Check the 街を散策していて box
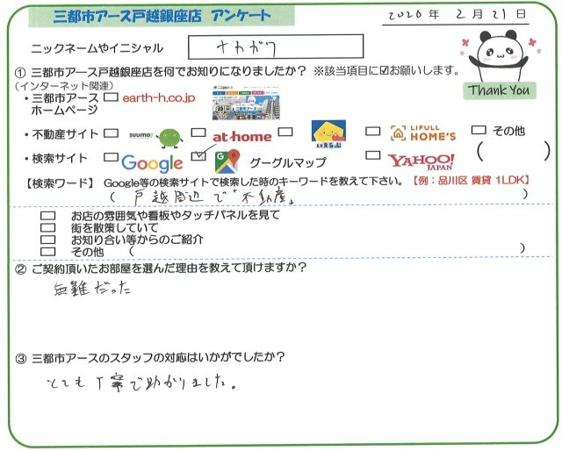562x451 pixels. click(48, 228)
